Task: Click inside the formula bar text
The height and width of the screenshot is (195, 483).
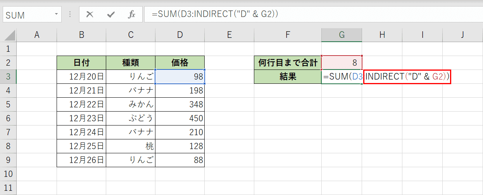Action: coord(215,14)
